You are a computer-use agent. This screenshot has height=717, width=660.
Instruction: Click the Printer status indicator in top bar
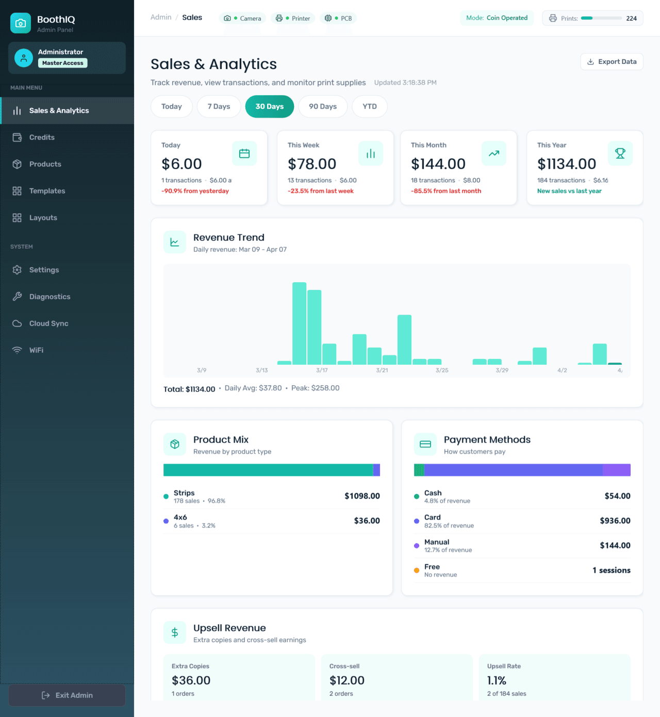[292, 18]
